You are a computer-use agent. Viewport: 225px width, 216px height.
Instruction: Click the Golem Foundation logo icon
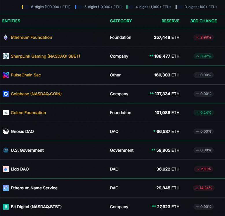coord(5,113)
